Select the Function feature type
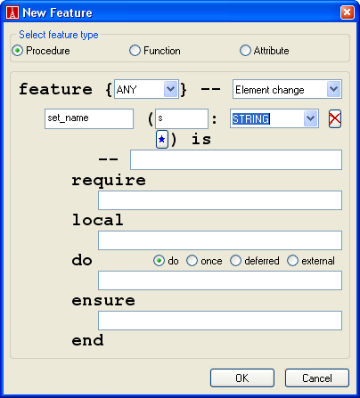Viewport: 360px width, 398px height. [155, 51]
